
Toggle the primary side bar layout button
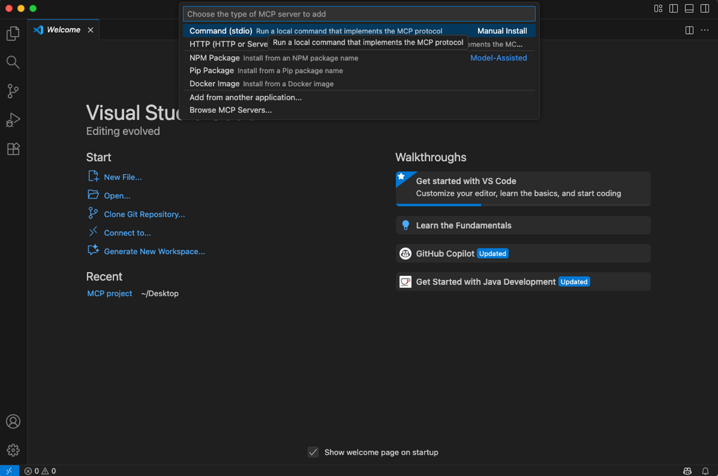[674, 8]
